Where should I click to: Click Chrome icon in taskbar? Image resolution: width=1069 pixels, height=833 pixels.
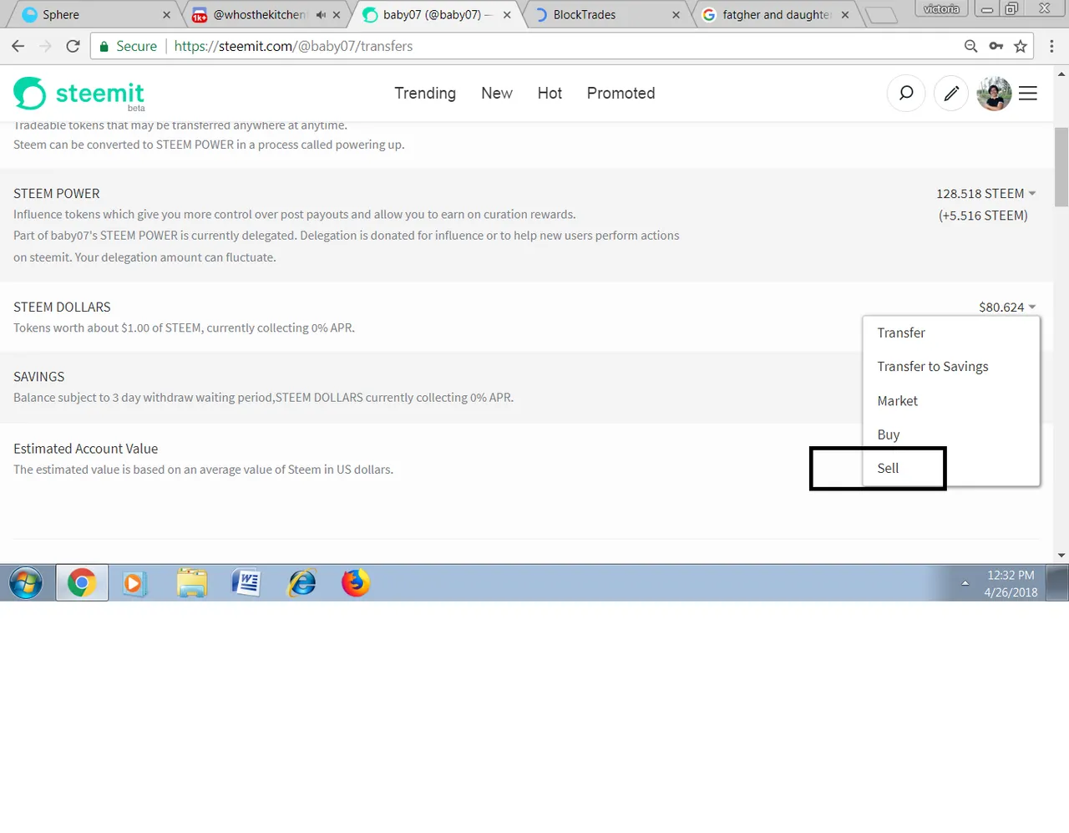pyautogui.click(x=82, y=582)
